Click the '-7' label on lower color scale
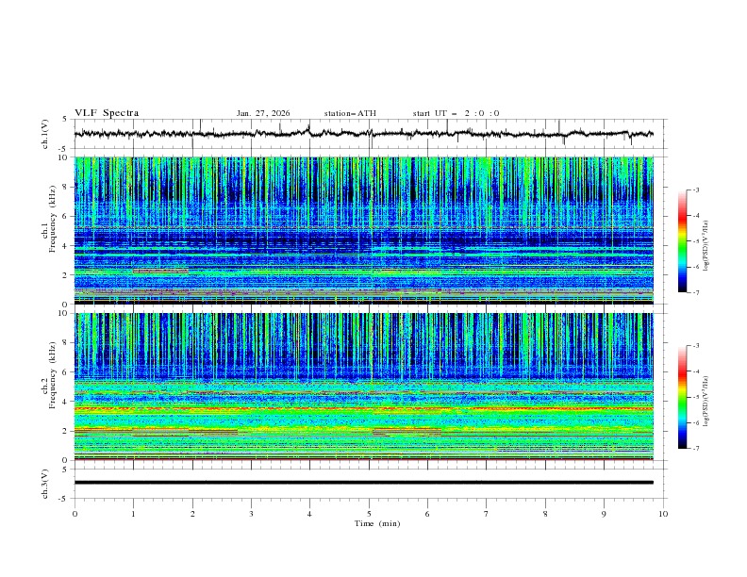This screenshot has width=747, height=577. pyautogui.click(x=695, y=448)
